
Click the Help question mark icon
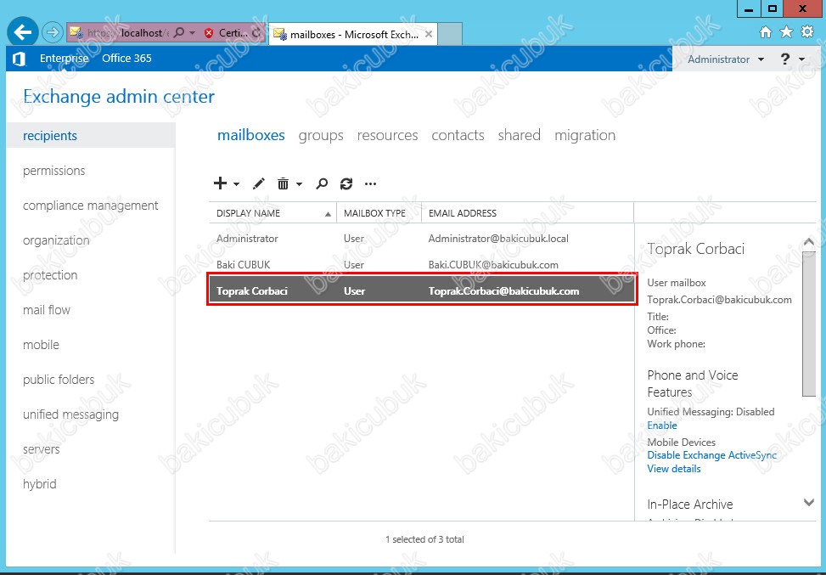(x=785, y=59)
